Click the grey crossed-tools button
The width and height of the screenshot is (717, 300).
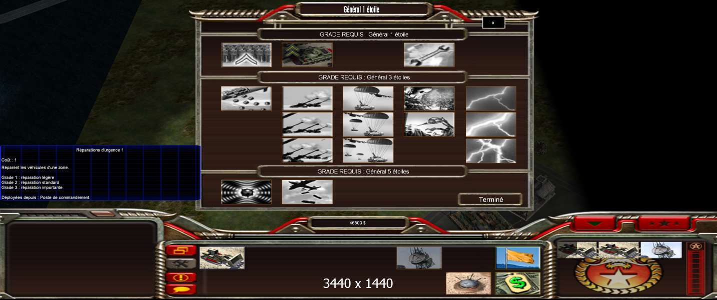click(181, 263)
